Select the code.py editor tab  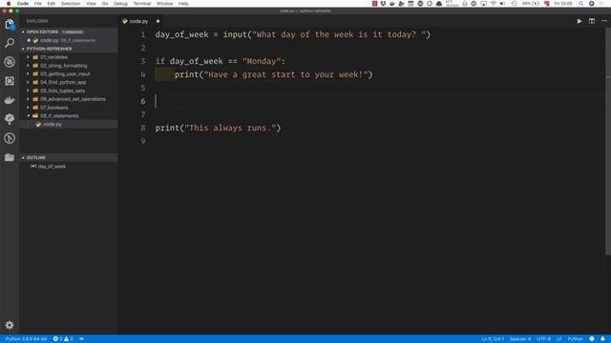[x=139, y=21]
